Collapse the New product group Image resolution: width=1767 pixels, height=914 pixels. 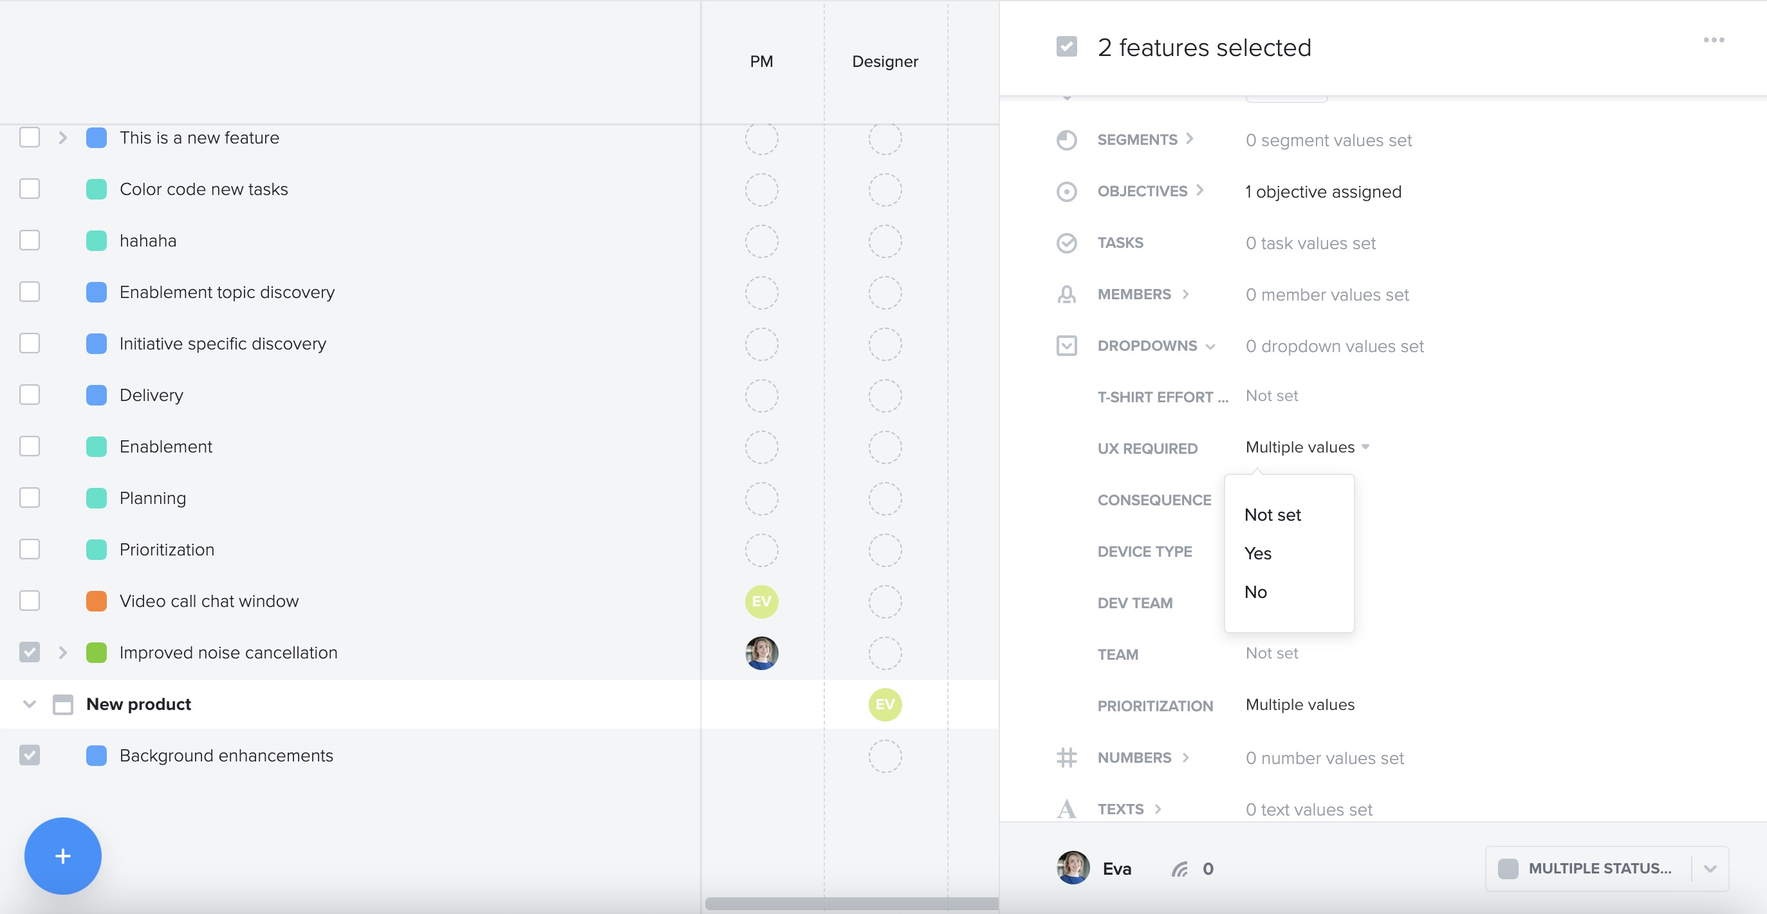[x=30, y=704]
